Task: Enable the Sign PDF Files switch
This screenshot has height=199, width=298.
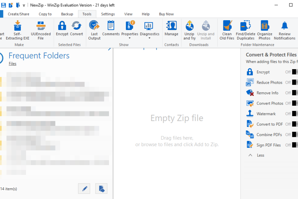Action: 295,145
